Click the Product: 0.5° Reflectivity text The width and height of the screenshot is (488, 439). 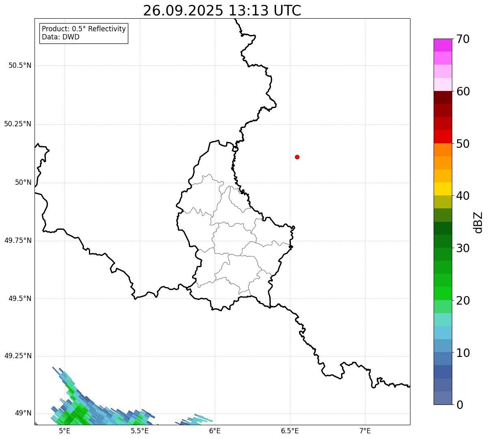point(84,29)
